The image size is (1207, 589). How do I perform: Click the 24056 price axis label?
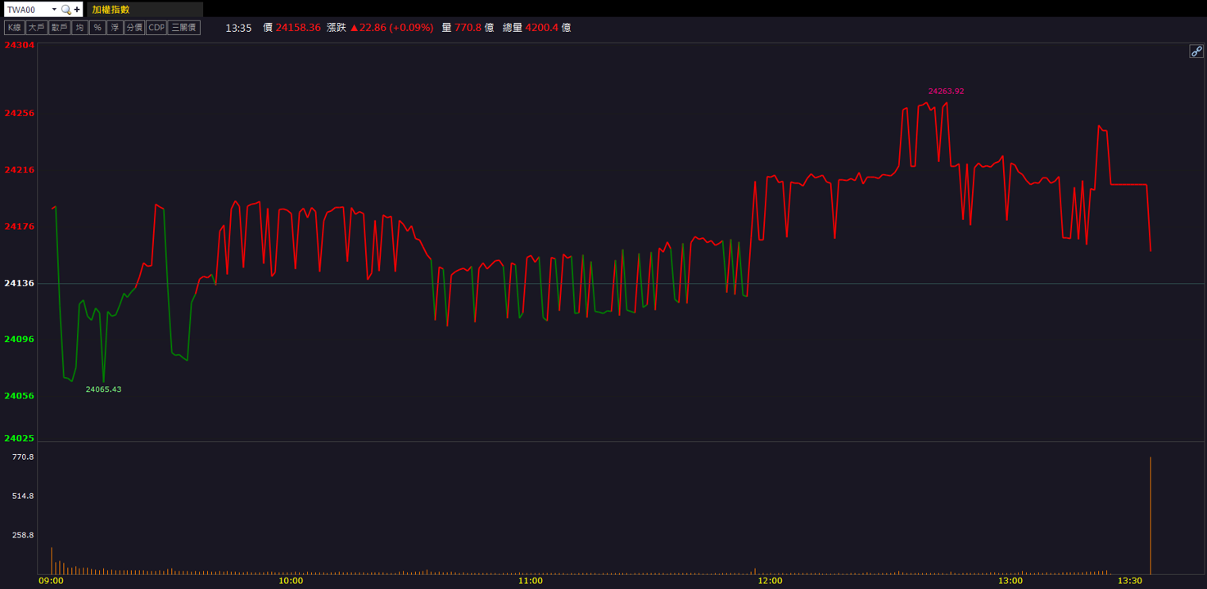[x=20, y=395]
